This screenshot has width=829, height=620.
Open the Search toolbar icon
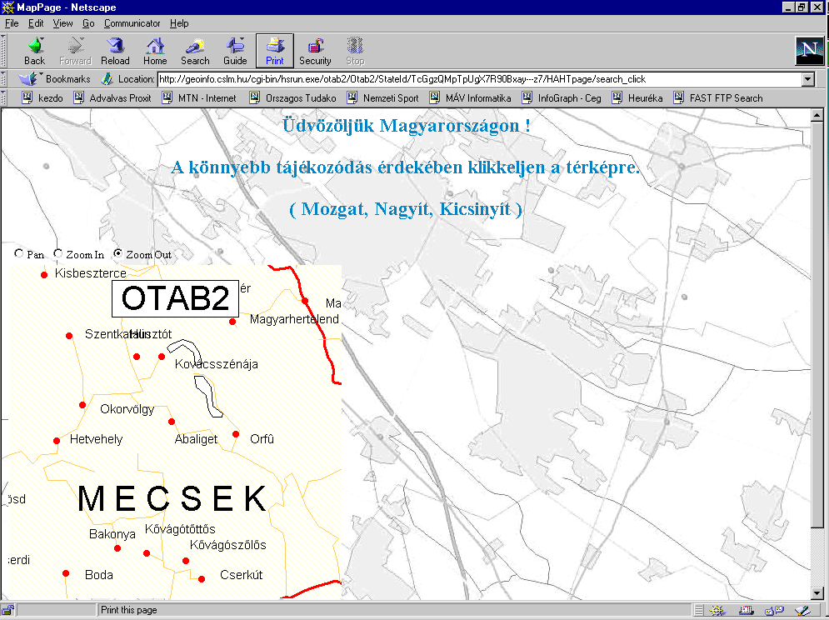pos(195,51)
